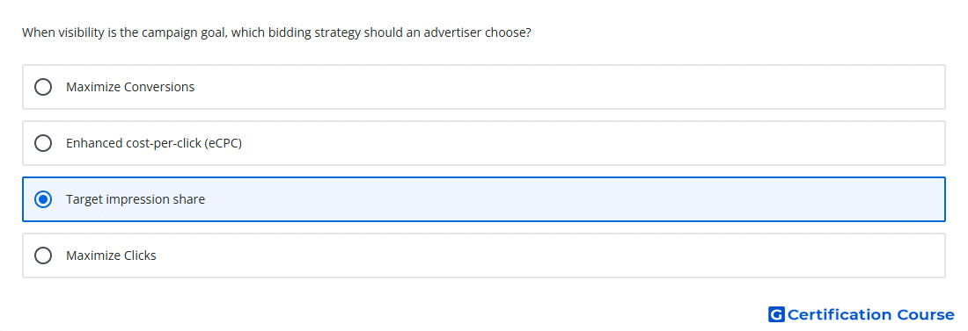Select the Maximize Conversions radio button
Screen dimensions: 968x331
click(x=43, y=87)
